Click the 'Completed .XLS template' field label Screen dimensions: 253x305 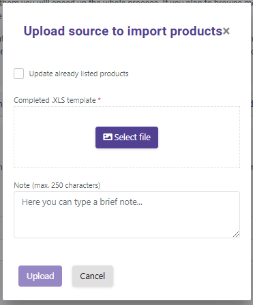coord(55,100)
